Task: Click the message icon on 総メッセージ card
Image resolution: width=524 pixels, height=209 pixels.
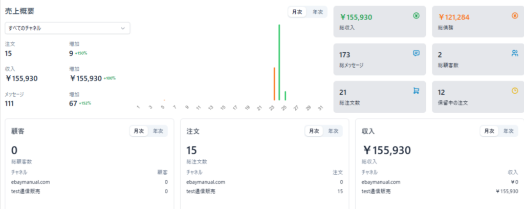Action: click(416, 53)
